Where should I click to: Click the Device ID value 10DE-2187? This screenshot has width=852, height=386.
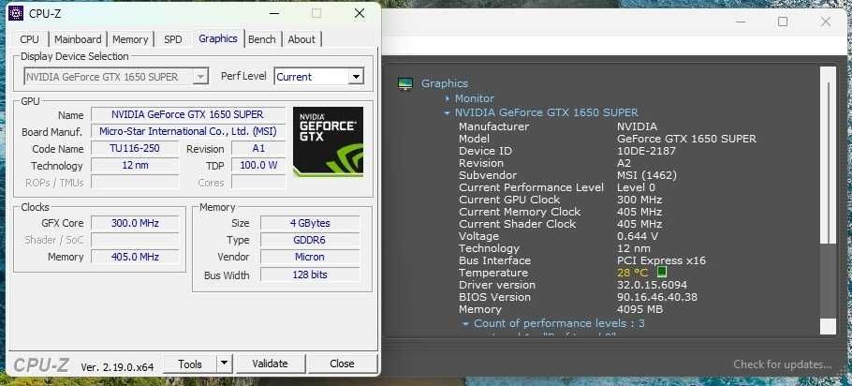pos(646,151)
